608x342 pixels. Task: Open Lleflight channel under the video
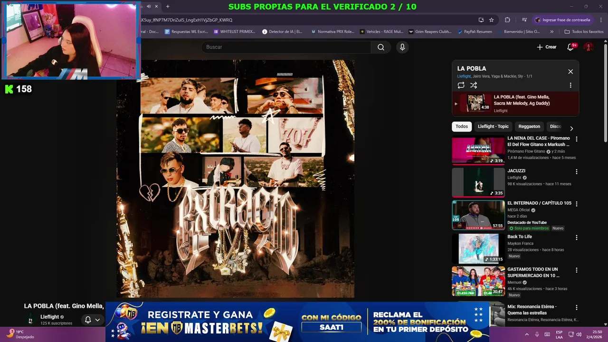click(49, 317)
